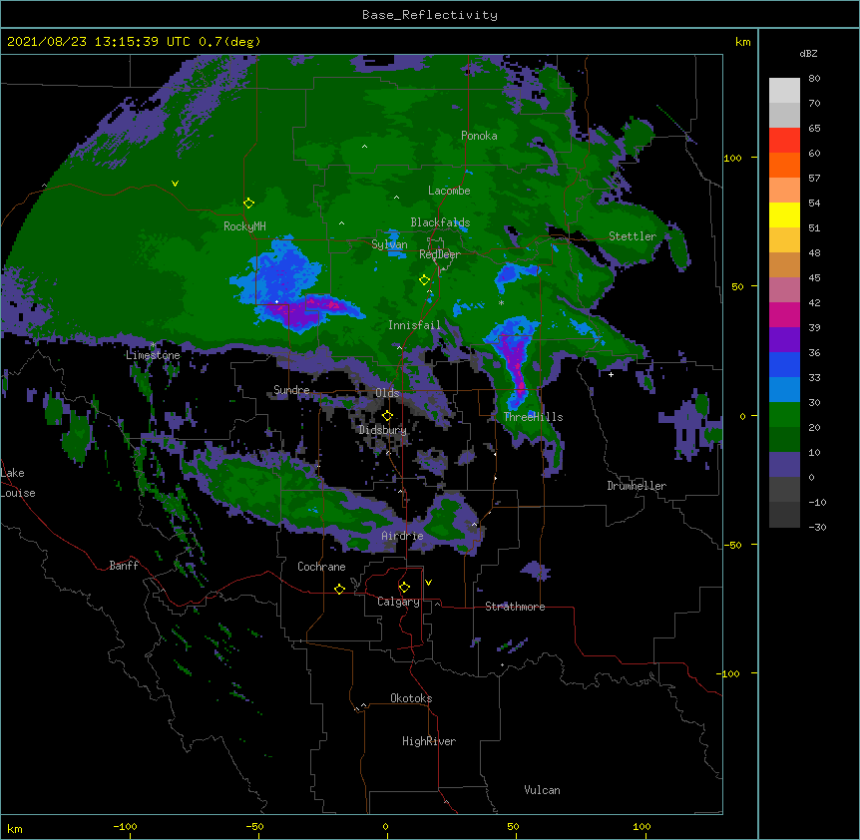Pick the slate purple 0-10 dBZ legend swatch
Screen dimensions: 860x840
tap(784, 465)
